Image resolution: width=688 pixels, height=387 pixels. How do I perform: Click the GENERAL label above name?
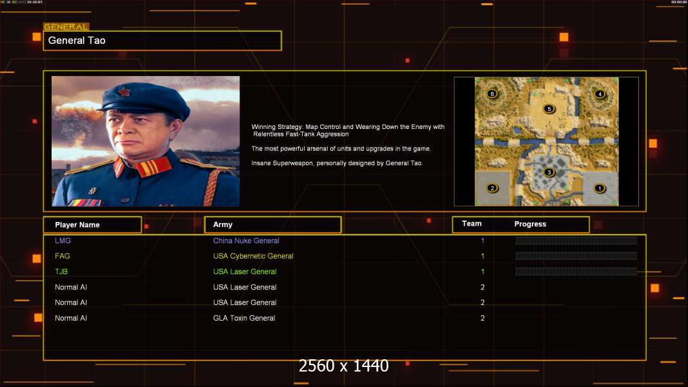(x=66, y=26)
